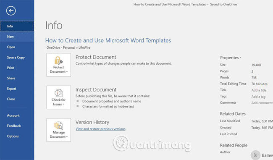This screenshot has height=160, width=273.
Task: Select the Info menu item
Action: [x=17, y=26]
